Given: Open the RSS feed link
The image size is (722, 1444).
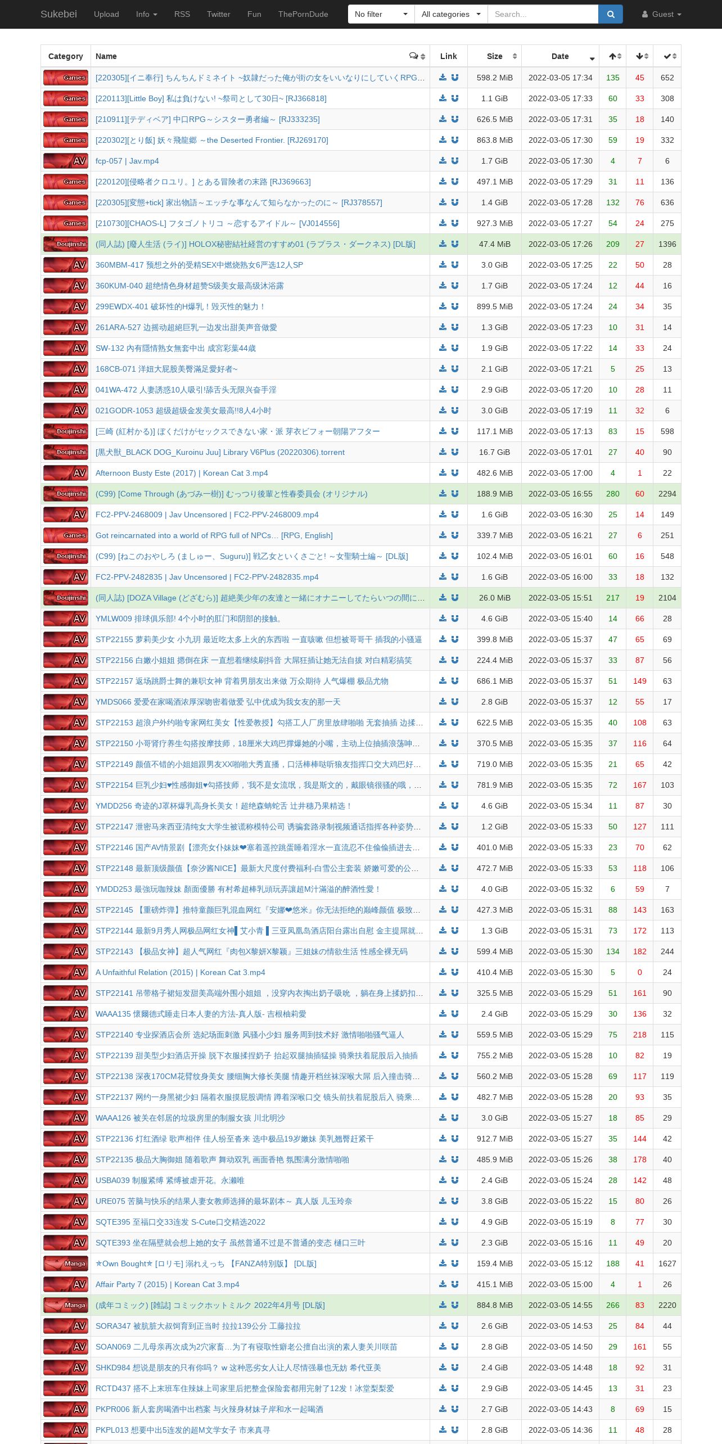Looking at the screenshot, I should (x=182, y=14).
